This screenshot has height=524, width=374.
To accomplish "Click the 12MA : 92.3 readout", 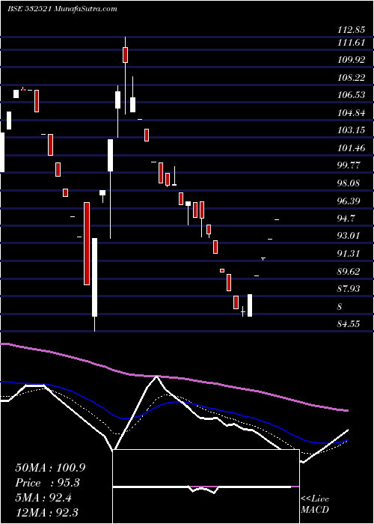I will (x=49, y=513).
